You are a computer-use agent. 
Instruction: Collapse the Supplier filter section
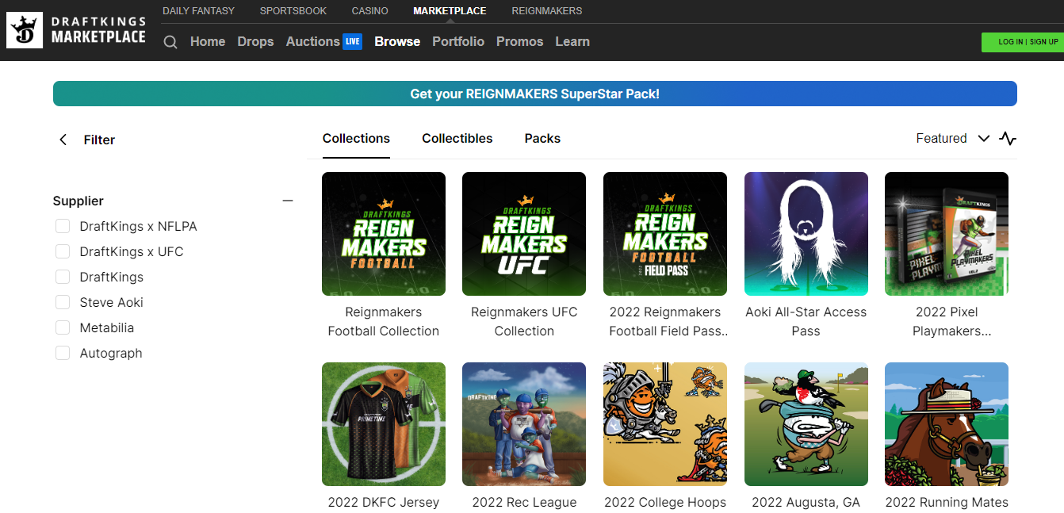pos(288,201)
